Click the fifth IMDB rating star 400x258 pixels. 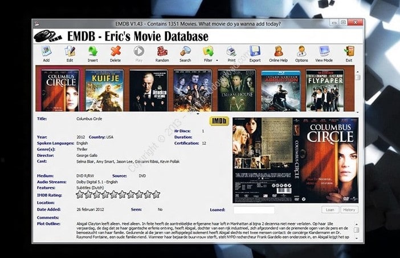tap(114, 195)
